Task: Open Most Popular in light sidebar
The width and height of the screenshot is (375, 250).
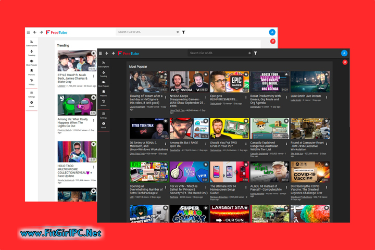Action: tap(32, 63)
